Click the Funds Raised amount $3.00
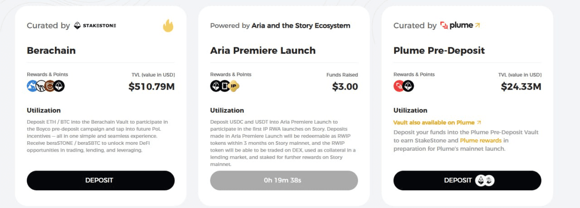The image size is (580, 208). pyautogui.click(x=345, y=86)
